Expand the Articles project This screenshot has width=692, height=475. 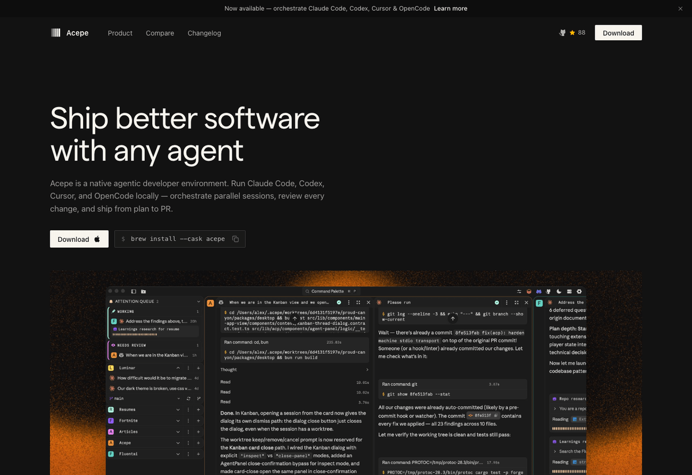tap(178, 432)
